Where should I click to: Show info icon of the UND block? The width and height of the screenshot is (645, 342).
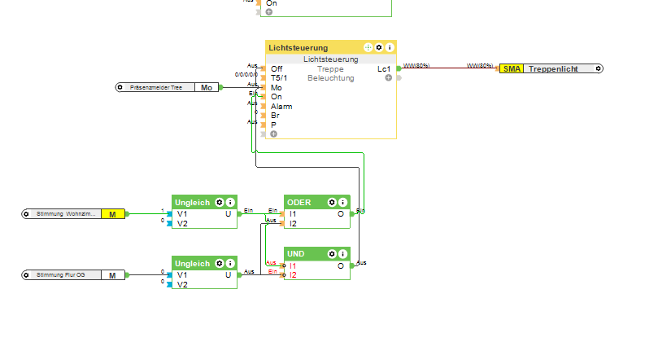[342, 254]
